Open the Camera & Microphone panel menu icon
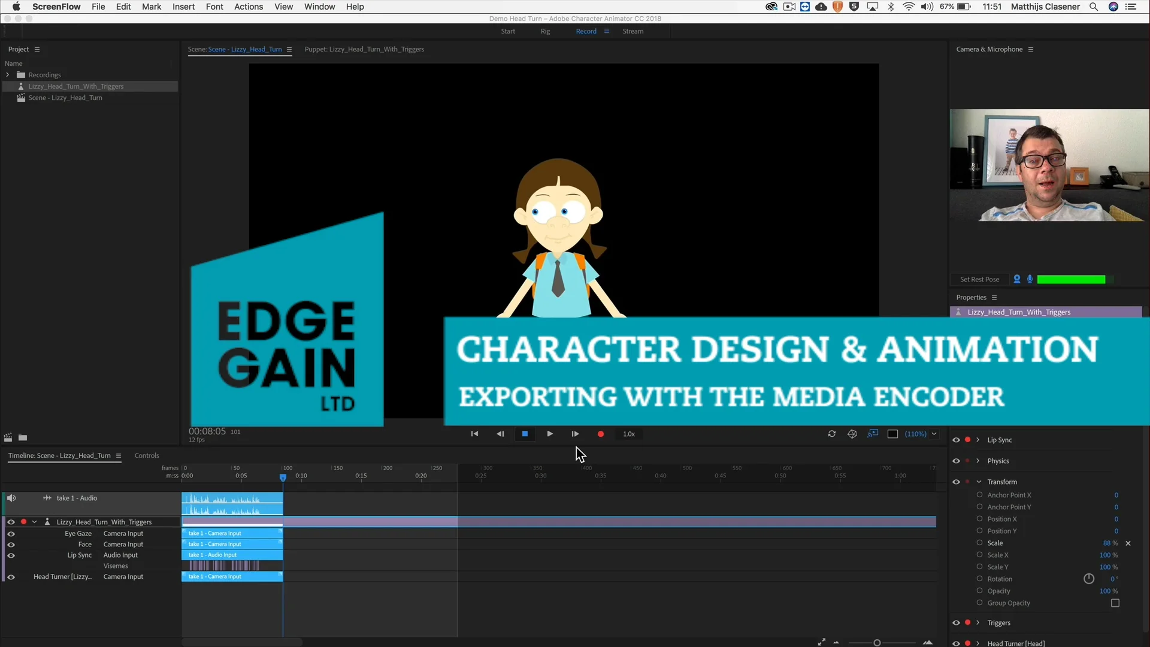The height and width of the screenshot is (647, 1150). (1032, 49)
